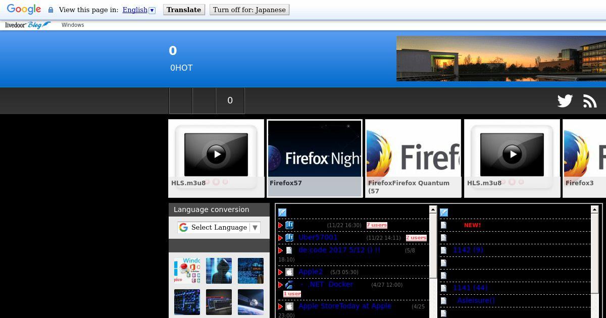Screen dimensions: 606x318
Task: Click the right feed panel scroll-up arrow
Action: tap(594, 209)
